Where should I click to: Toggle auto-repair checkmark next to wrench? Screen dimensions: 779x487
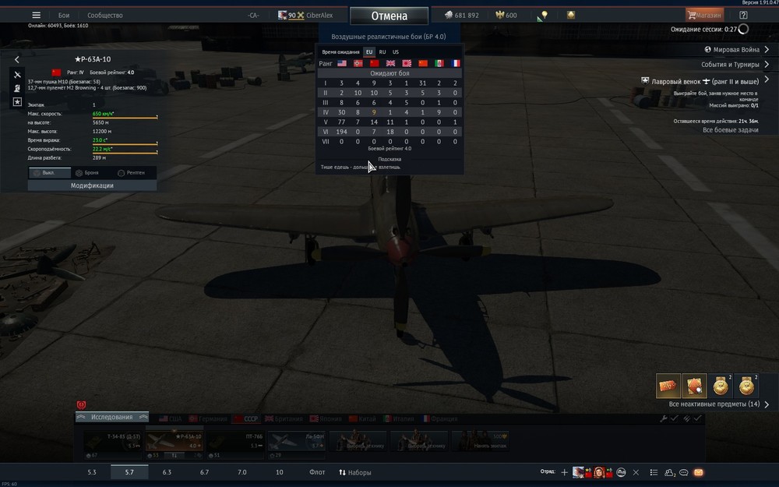674,418
